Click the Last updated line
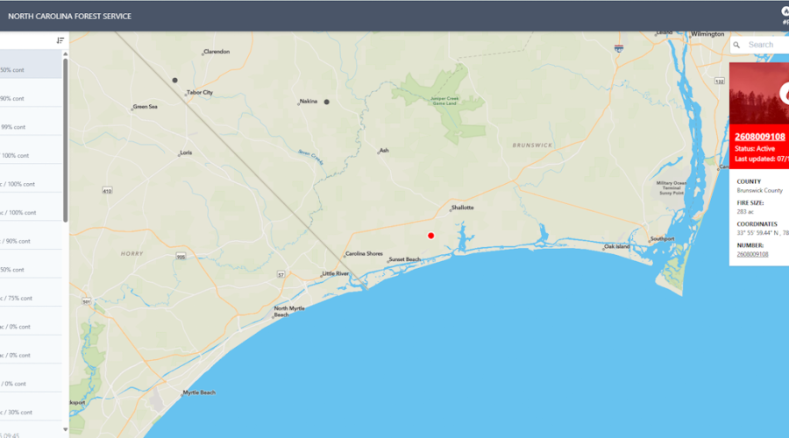The height and width of the screenshot is (438, 789). (x=761, y=159)
